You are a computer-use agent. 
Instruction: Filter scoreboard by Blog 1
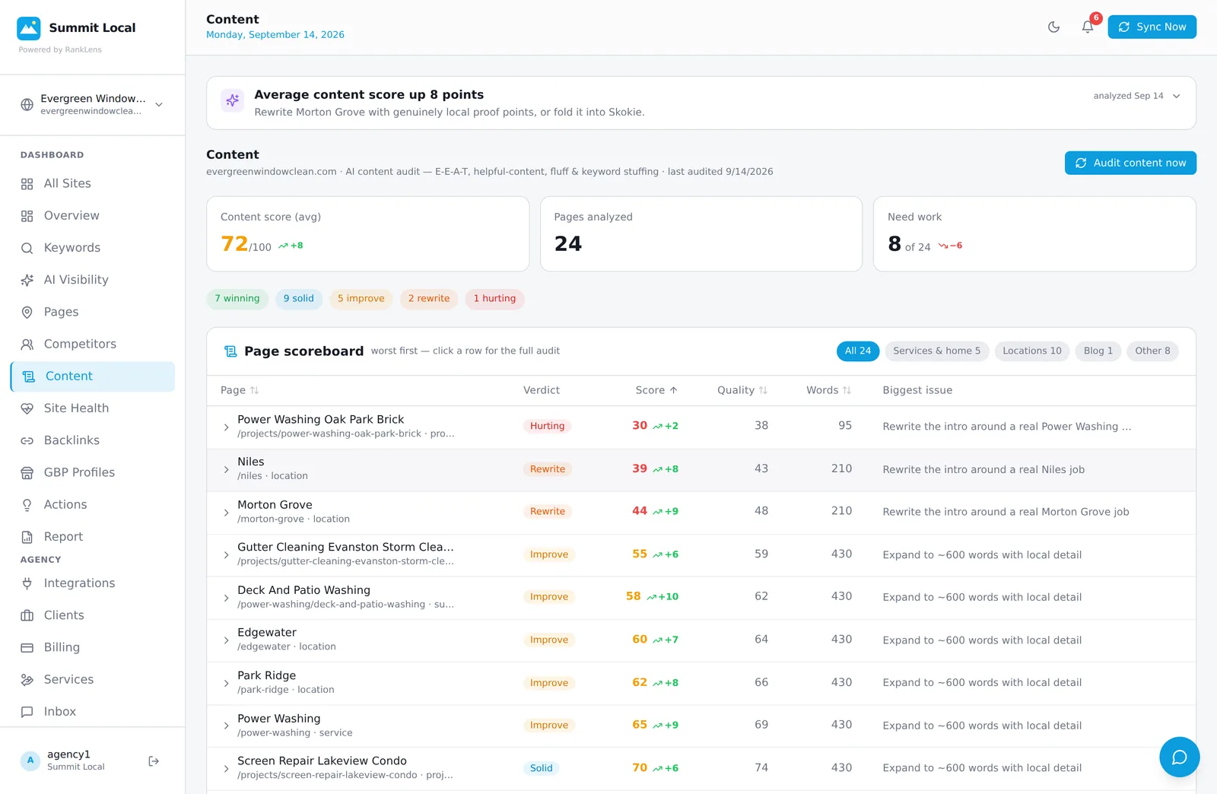tap(1098, 351)
